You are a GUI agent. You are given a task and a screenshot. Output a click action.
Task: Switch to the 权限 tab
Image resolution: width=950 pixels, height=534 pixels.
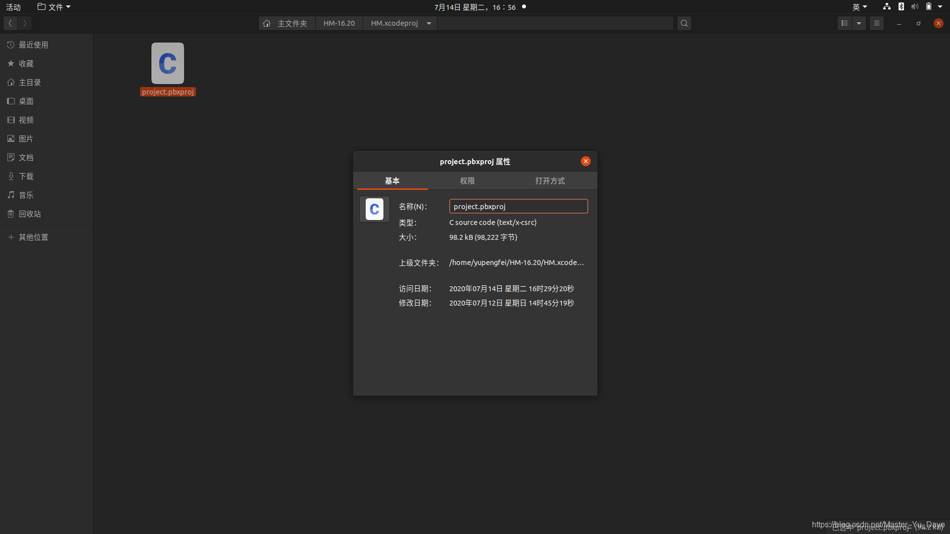click(468, 181)
